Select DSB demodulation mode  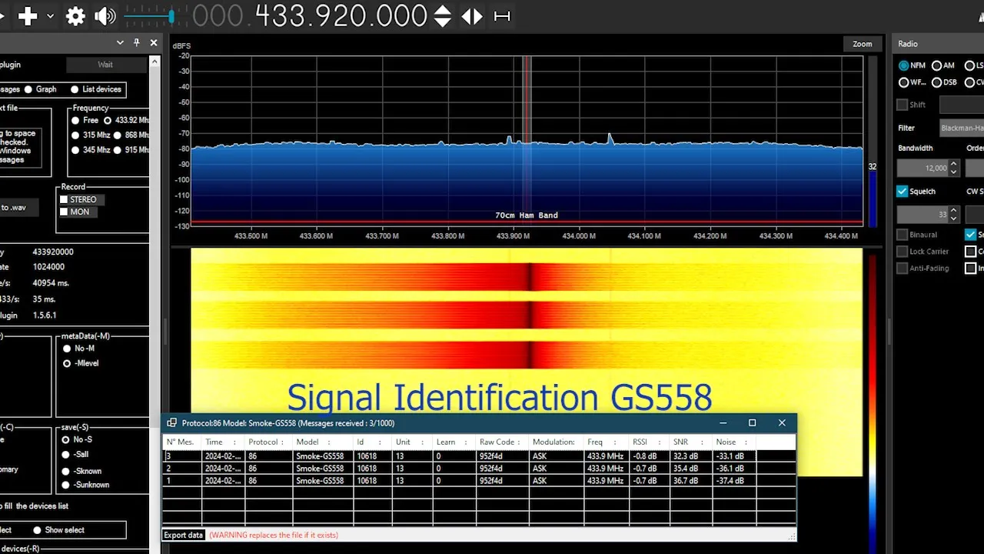[x=936, y=82]
